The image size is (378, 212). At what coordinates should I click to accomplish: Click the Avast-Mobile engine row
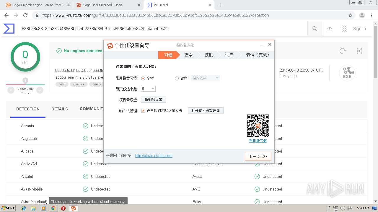click(x=186, y=189)
